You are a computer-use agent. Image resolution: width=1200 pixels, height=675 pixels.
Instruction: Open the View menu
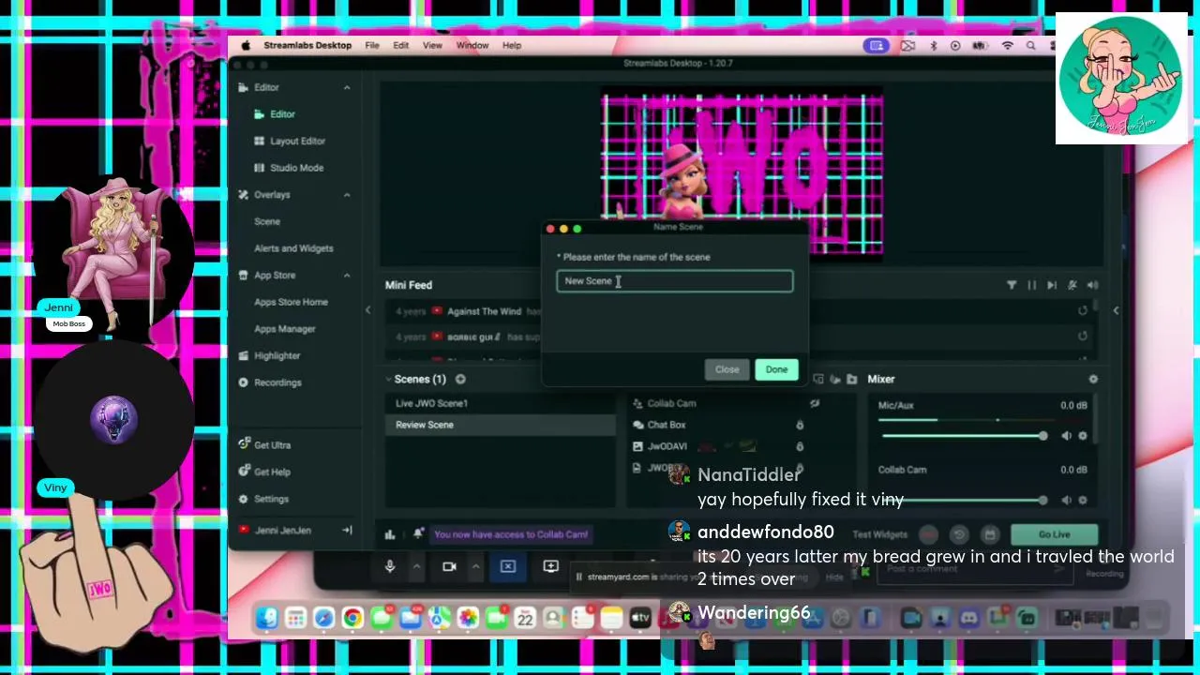pos(432,45)
